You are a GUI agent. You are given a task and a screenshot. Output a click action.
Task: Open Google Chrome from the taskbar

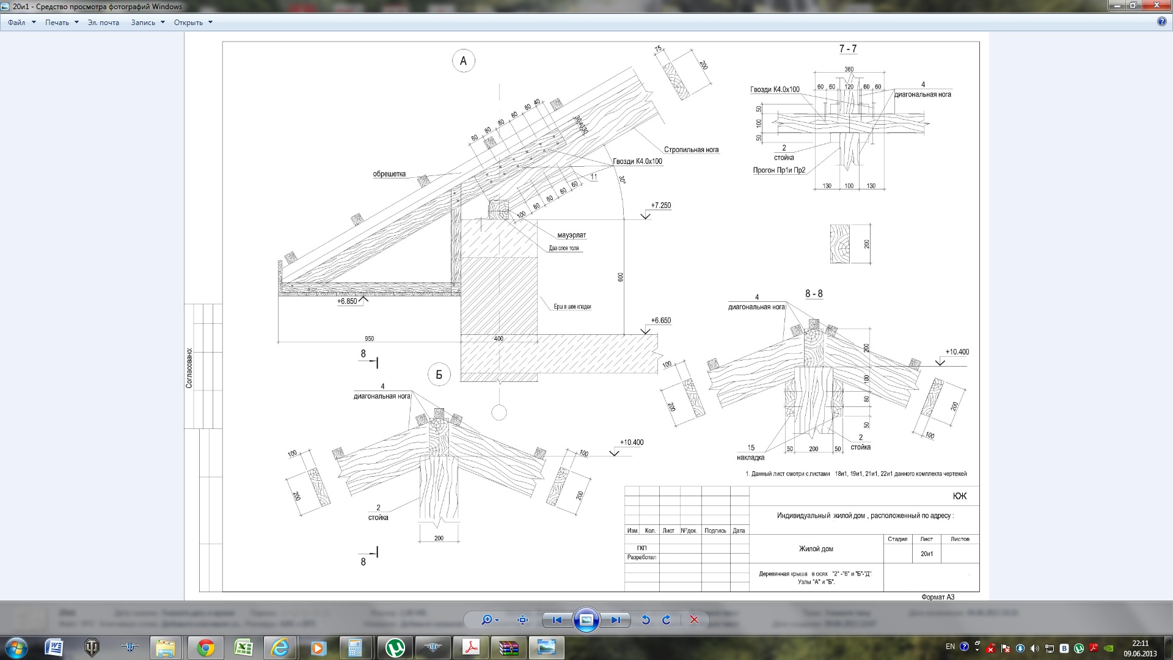pyautogui.click(x=205, y=648)
